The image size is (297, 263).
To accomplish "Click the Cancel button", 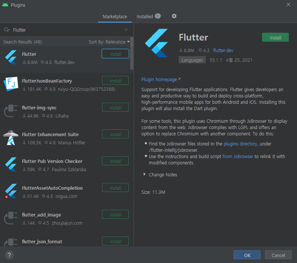I will [278, 255].
